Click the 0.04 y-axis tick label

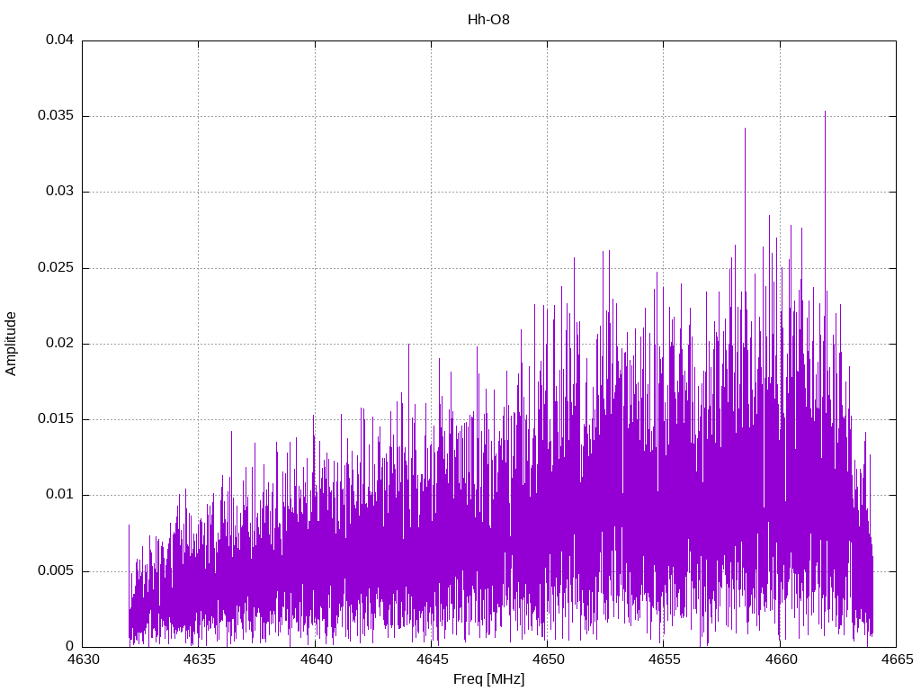[x=60, y=40]
